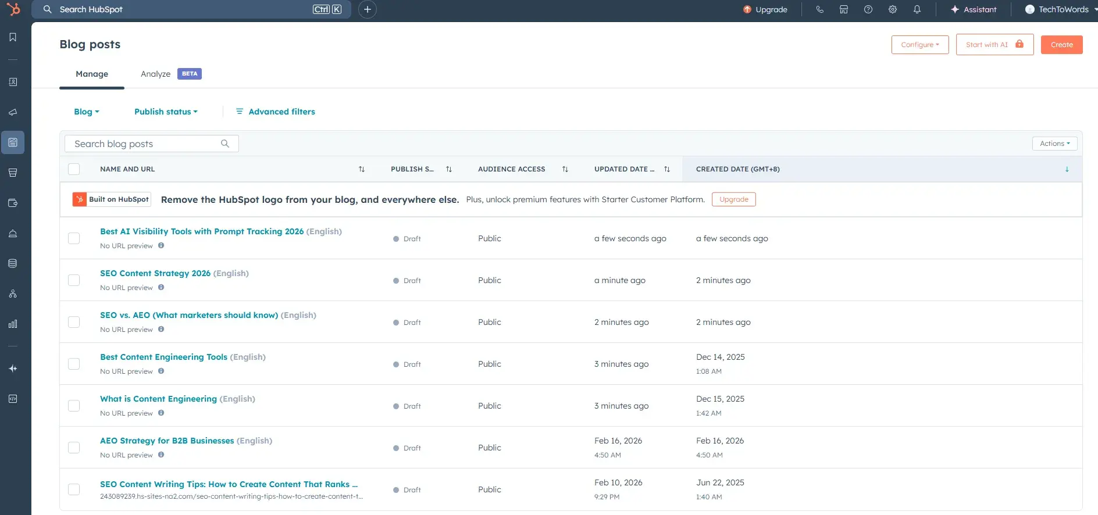Click the Search HubSpot global search bar
Viewport: 1098px width, 515px height.
pos(192,9)
